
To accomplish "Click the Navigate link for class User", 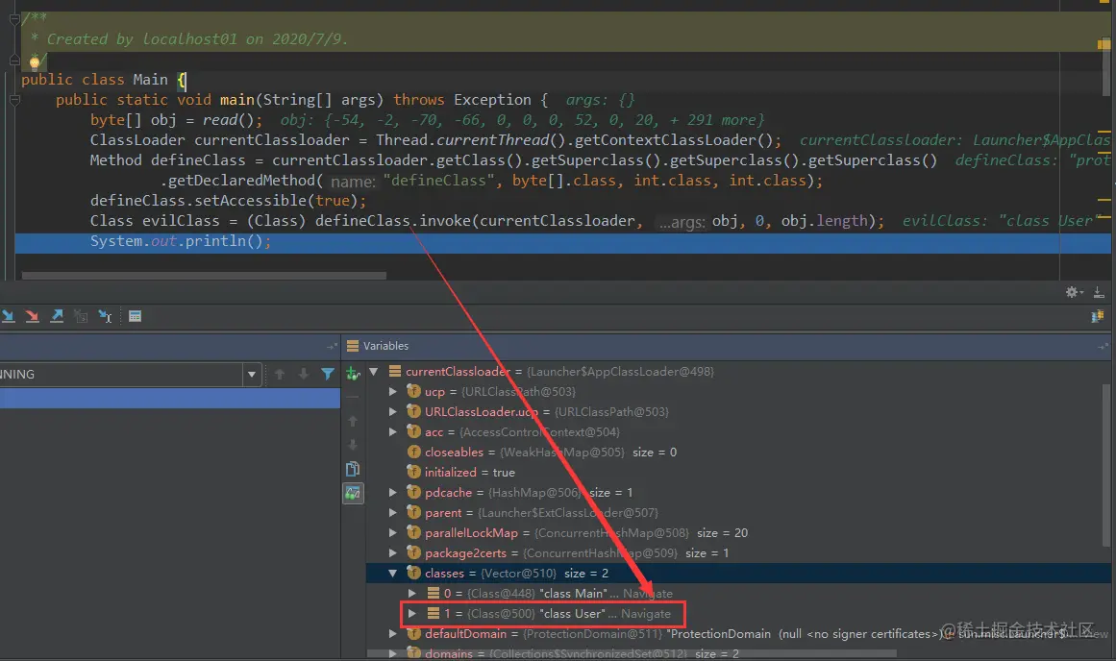I will [x=646, y=613].
